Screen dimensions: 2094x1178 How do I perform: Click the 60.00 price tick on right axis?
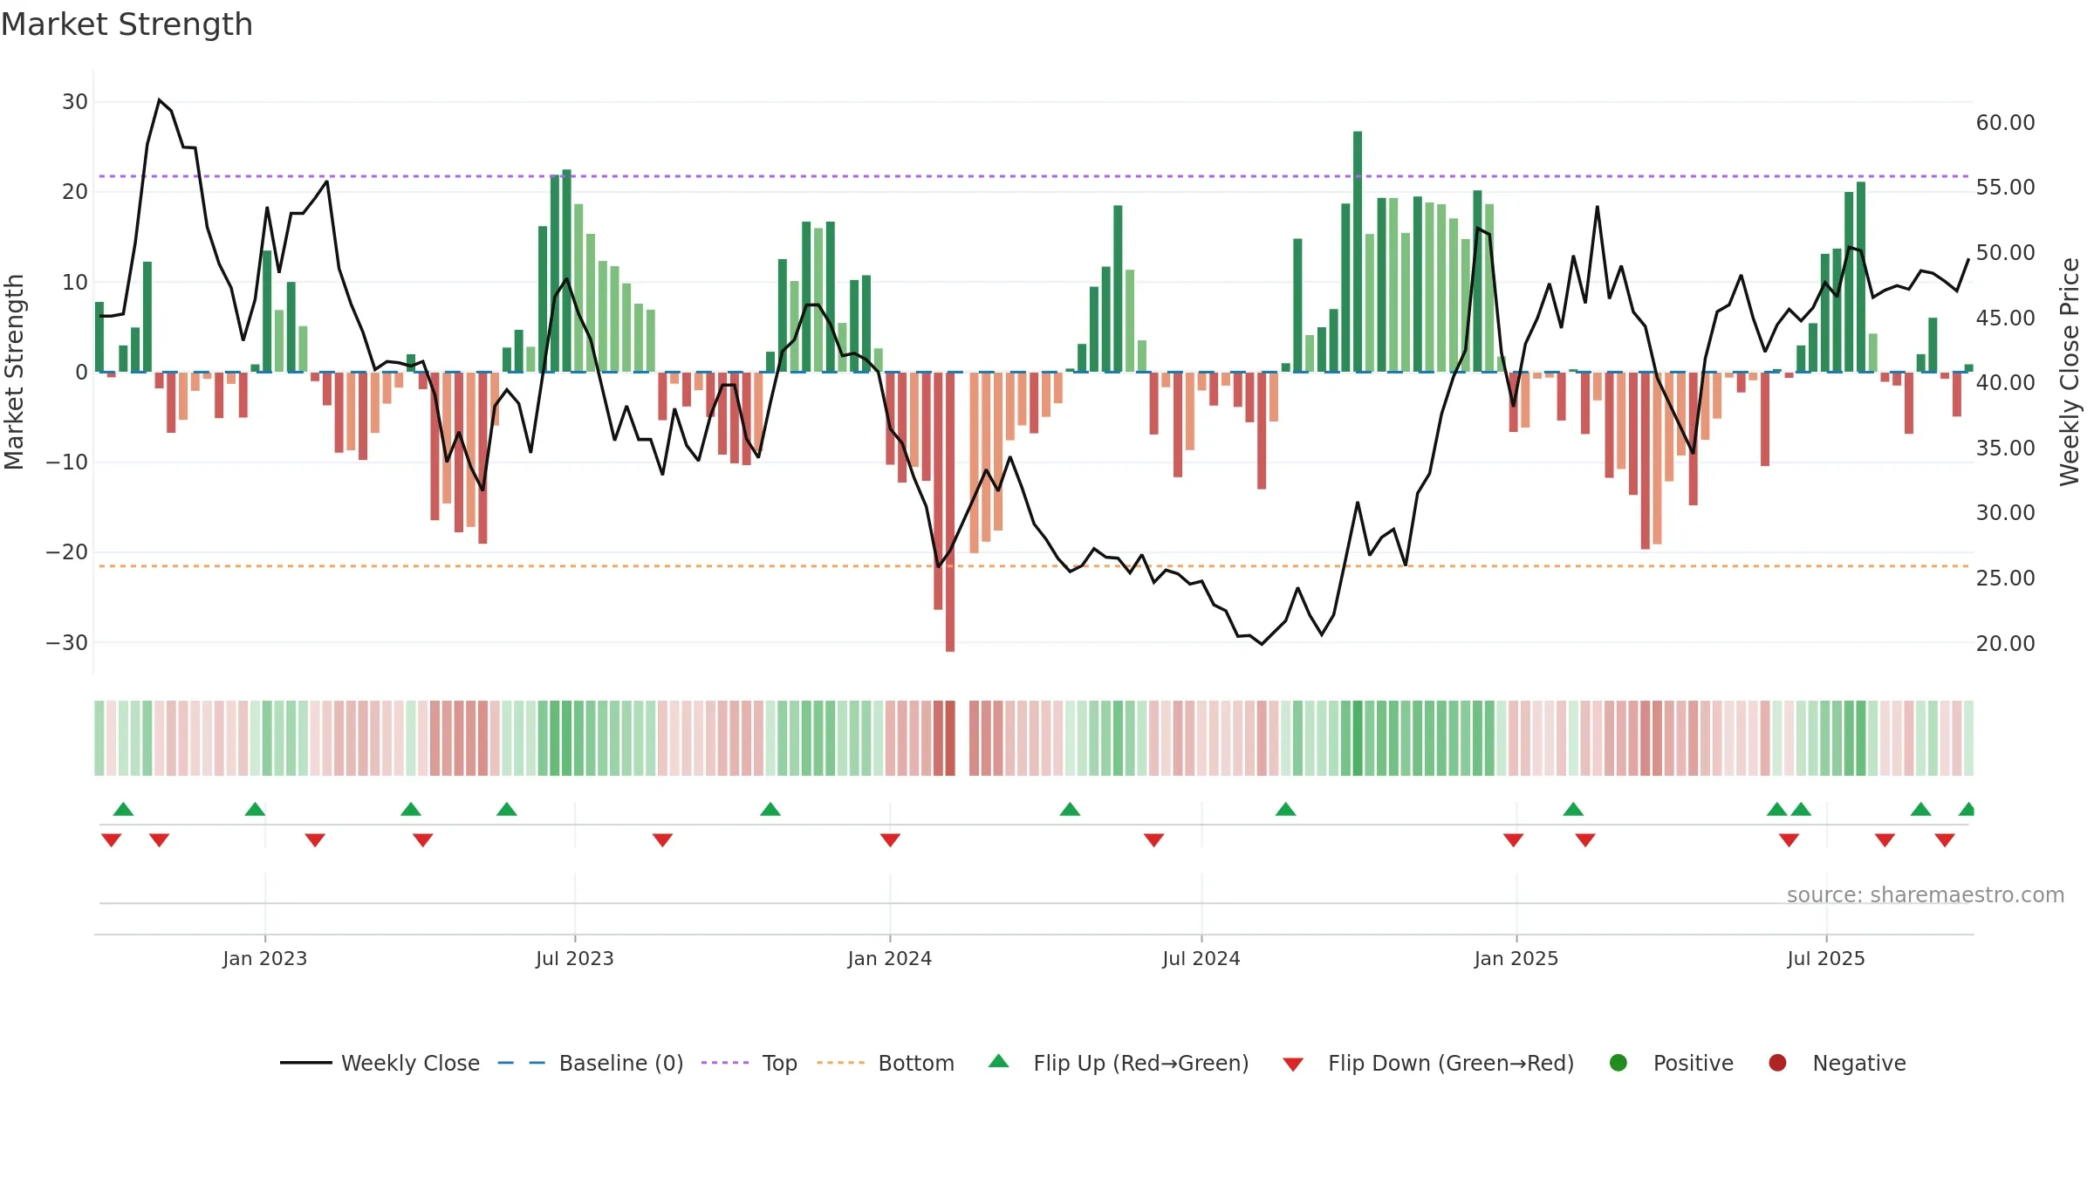tap(2006, 123)
